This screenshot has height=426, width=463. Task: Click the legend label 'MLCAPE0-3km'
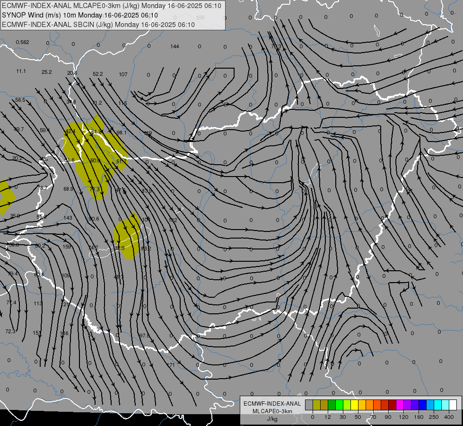pyautogui.click(x=272, y=411)
